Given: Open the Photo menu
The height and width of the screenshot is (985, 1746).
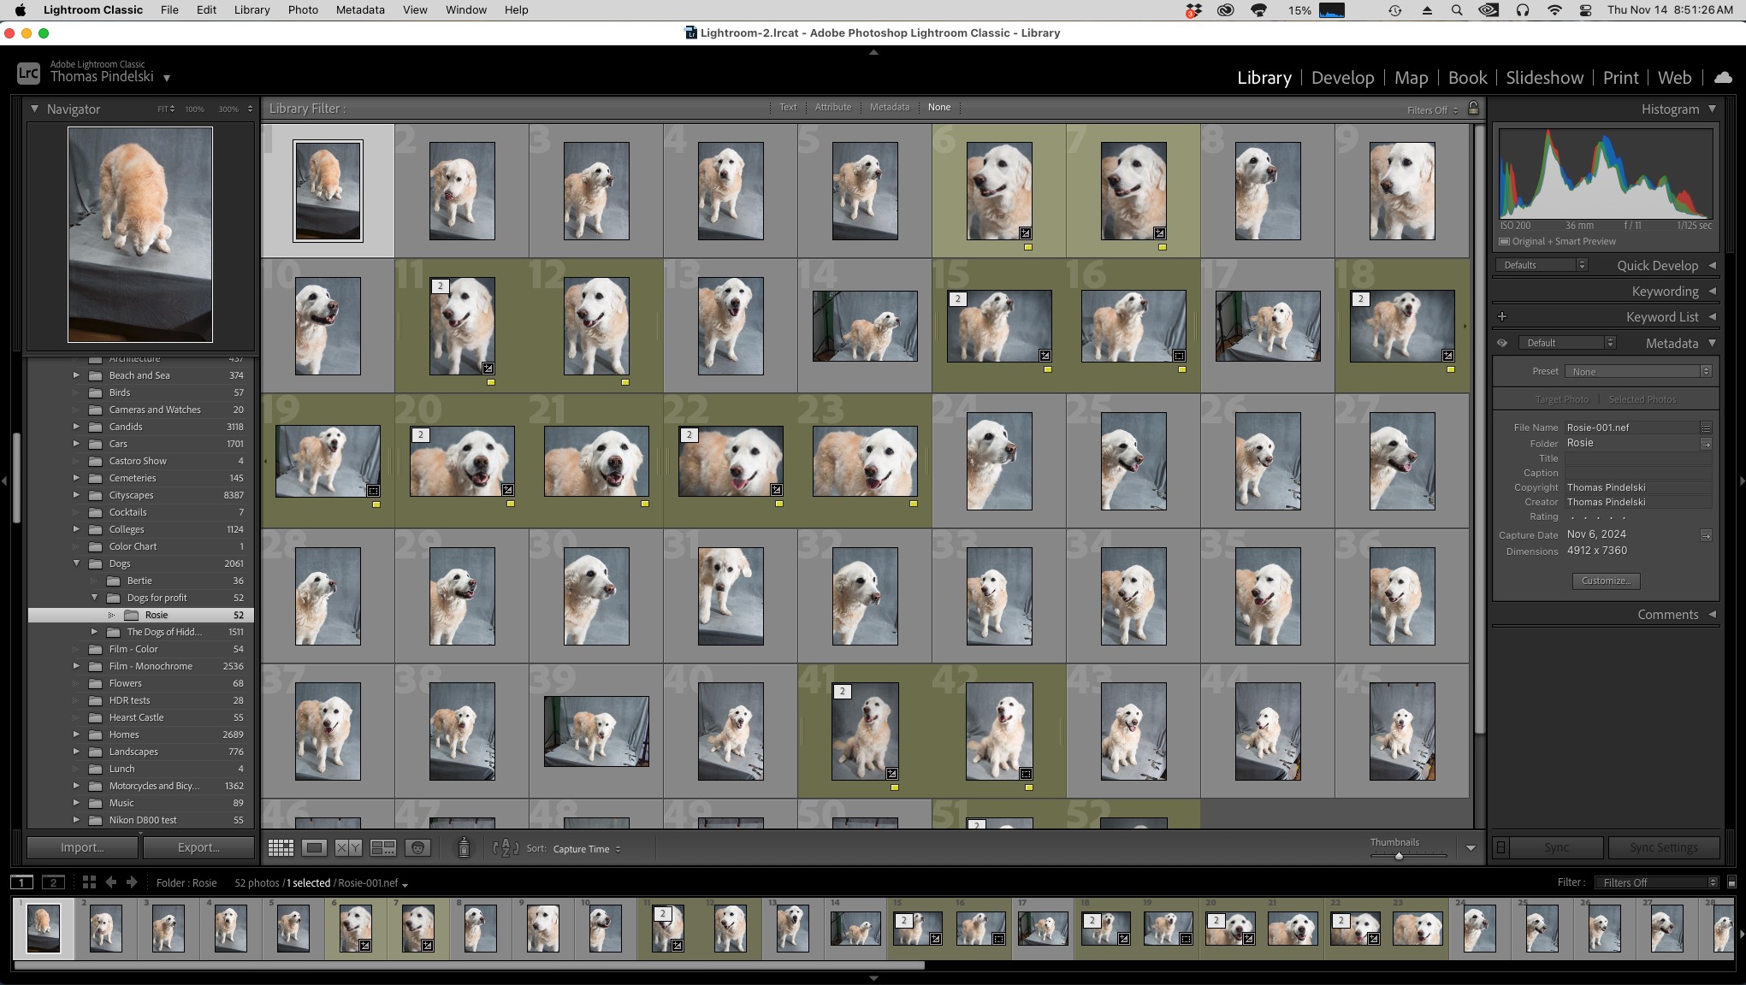Looking at the screenshot, I should [x=303, y=10].
